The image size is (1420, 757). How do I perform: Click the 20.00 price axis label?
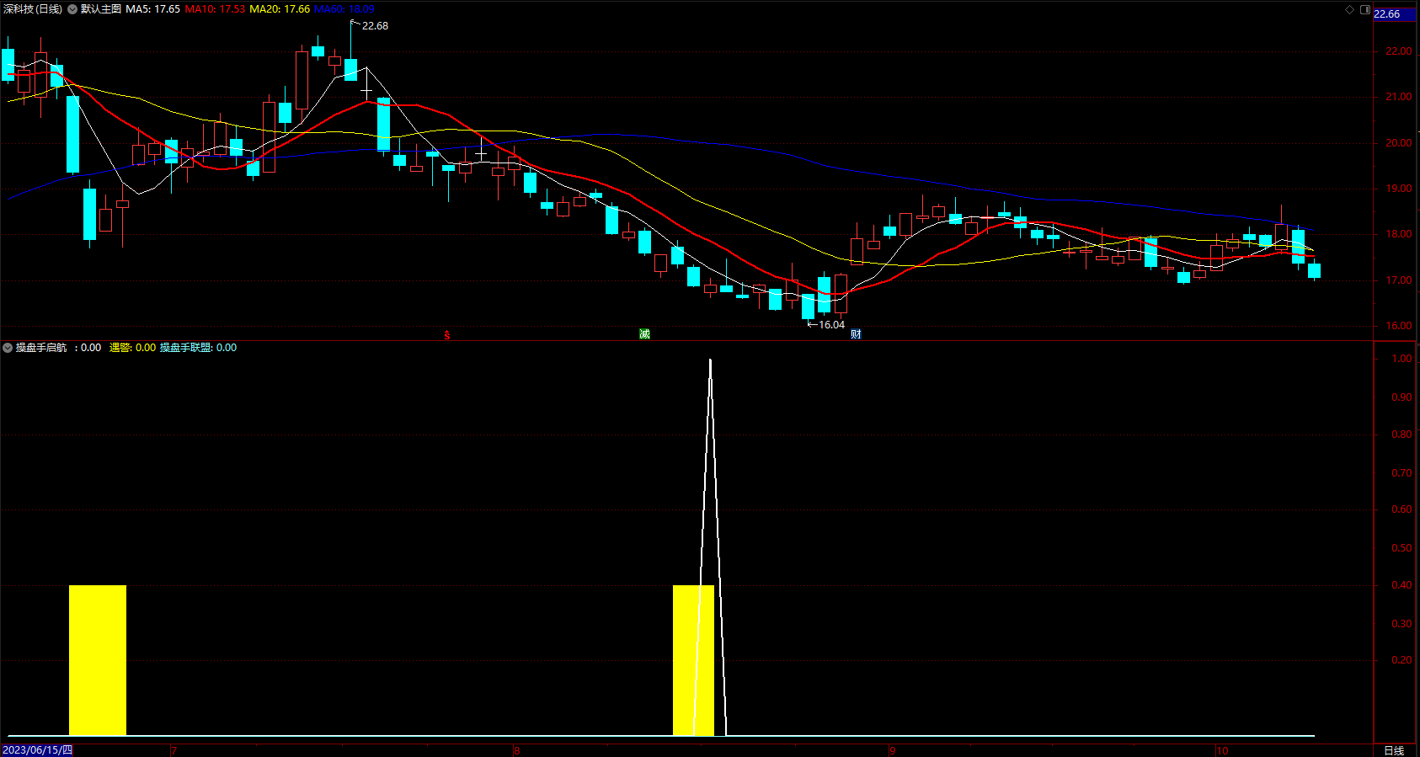click(x=1398, y=143)
